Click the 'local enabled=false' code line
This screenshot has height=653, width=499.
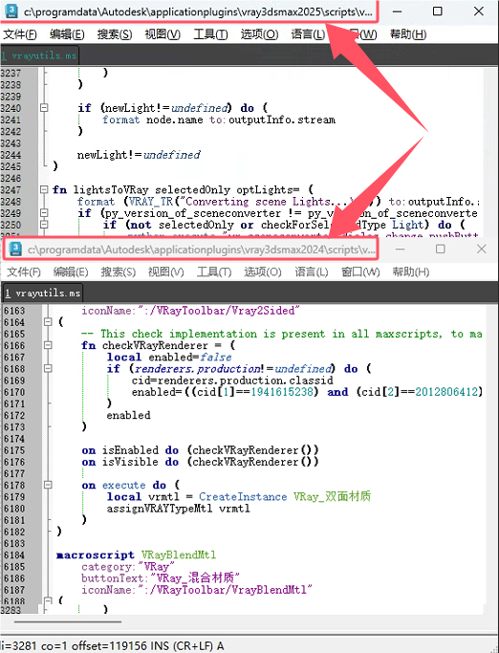pos(169,358)
